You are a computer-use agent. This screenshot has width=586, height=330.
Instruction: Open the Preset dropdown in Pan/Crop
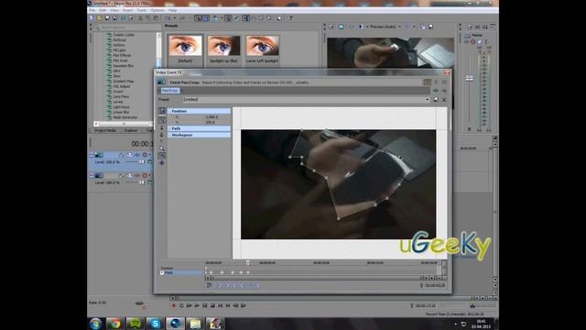[428, 100]
